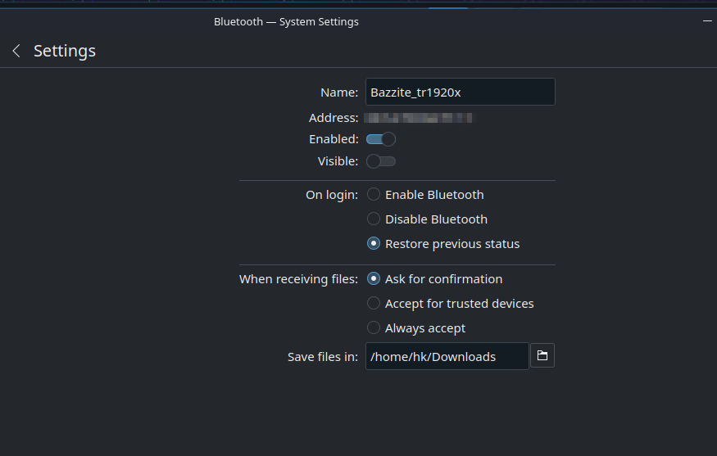The width and height of the screenshot is (717, 456).
Task: Turn on the Visible switch
Action: (381, 161)
